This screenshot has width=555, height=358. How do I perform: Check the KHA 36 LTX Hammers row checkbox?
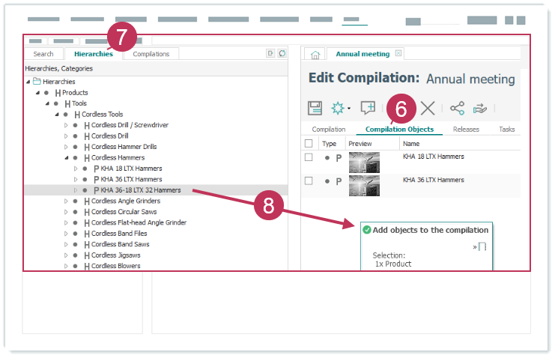[309, 180]
